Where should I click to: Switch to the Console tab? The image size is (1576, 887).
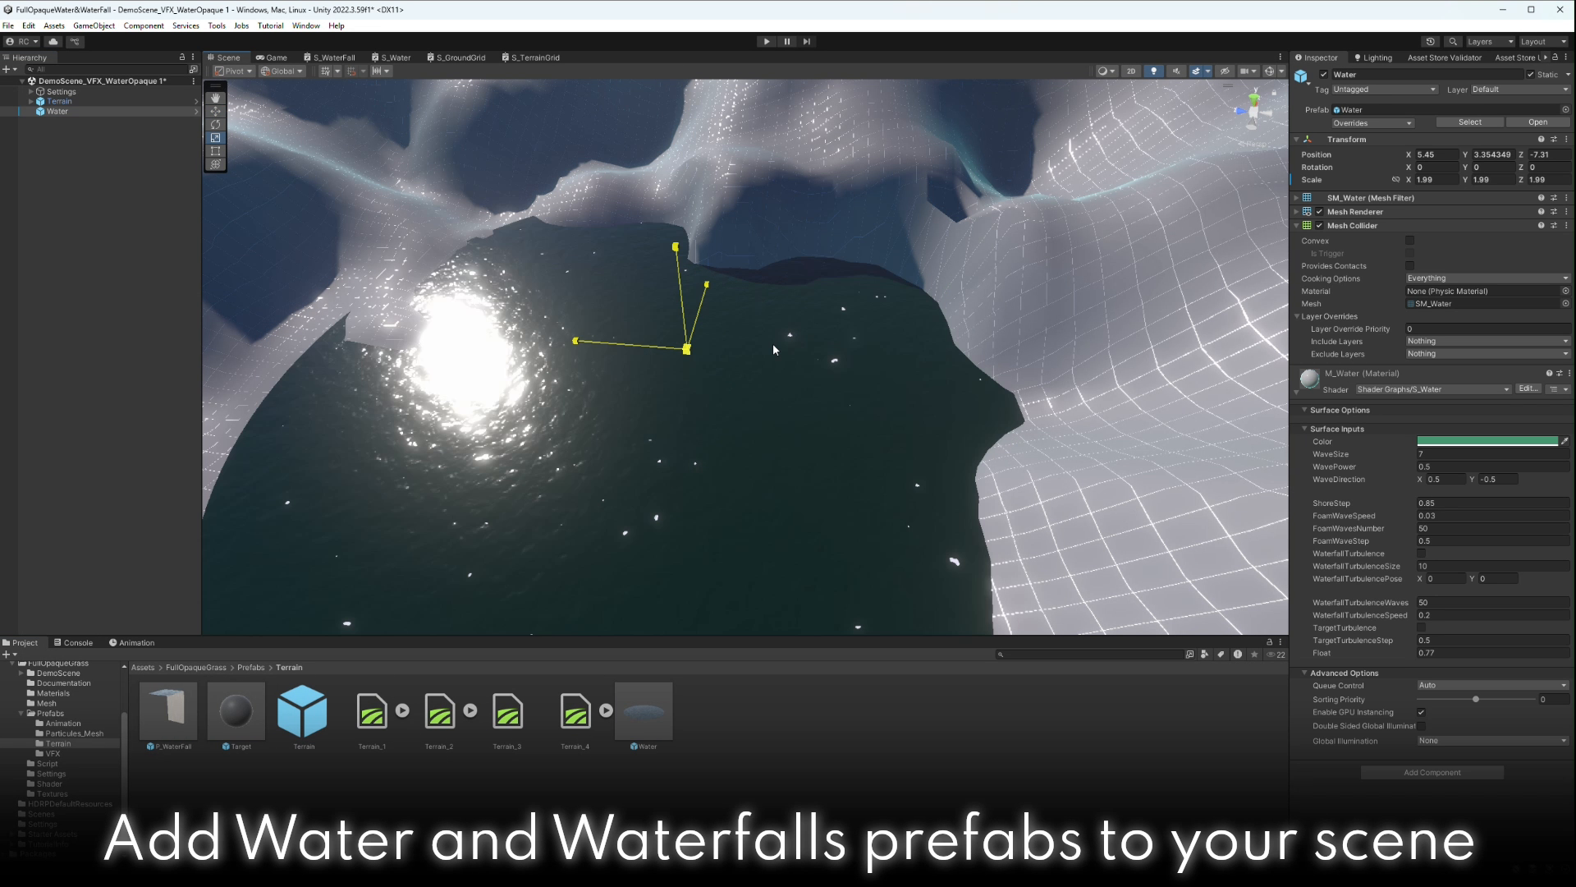pos(73,643)
